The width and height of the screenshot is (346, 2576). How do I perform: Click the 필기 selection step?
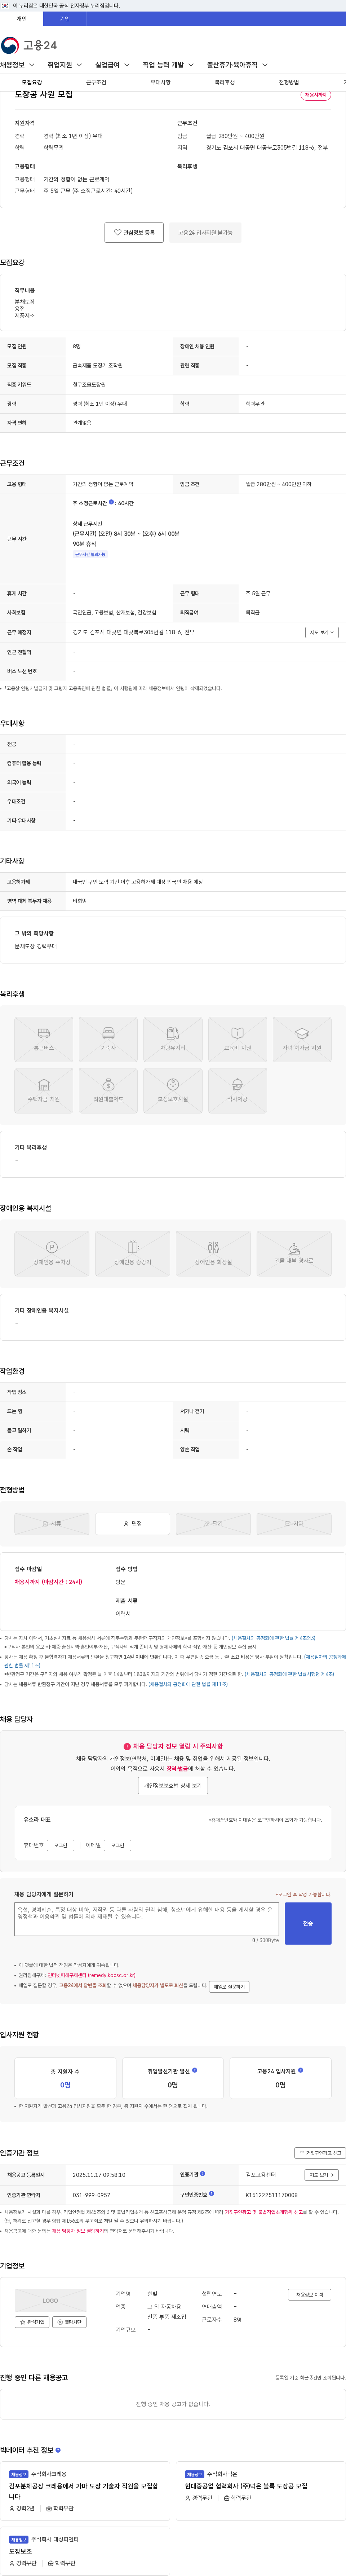[213, 1523]
